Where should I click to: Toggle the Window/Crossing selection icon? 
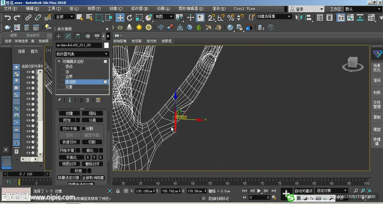[108, 17]
